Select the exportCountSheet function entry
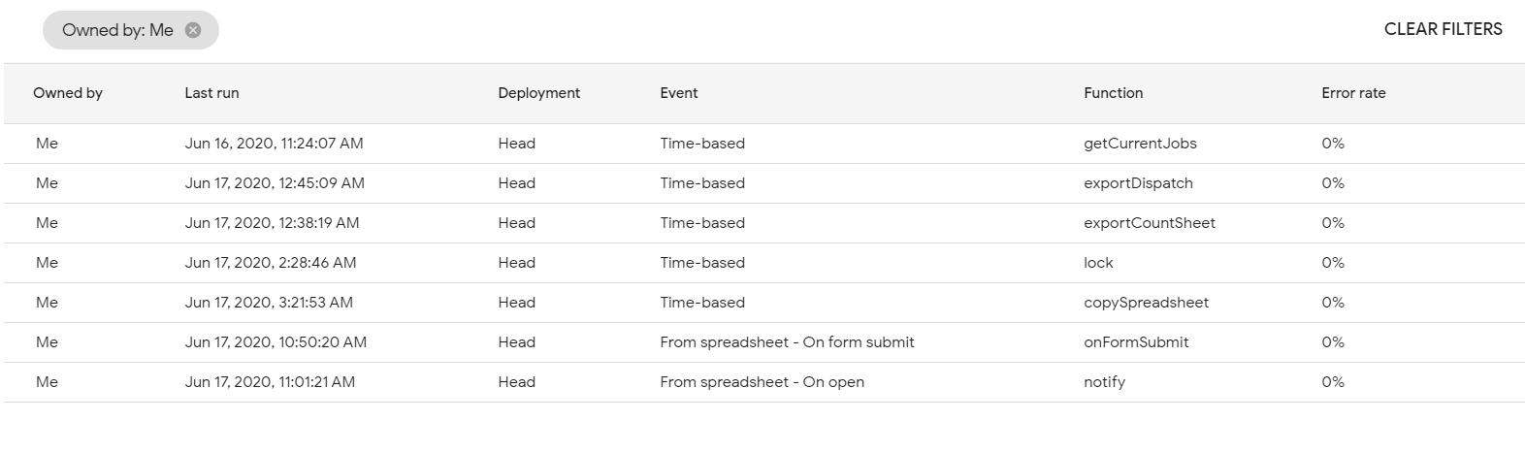The image size is (1525, 453). pos(1149,223)
